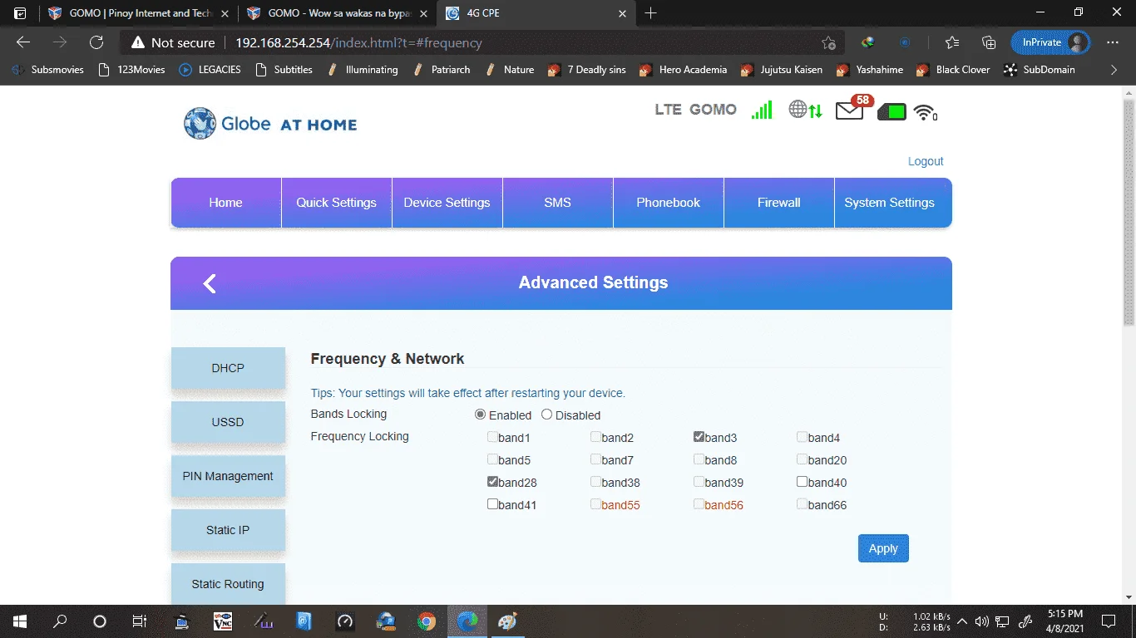The width and height of the screenshot is (1136, 638).
Task: Reload the page with the refresh icon
Action: (96, 42)
